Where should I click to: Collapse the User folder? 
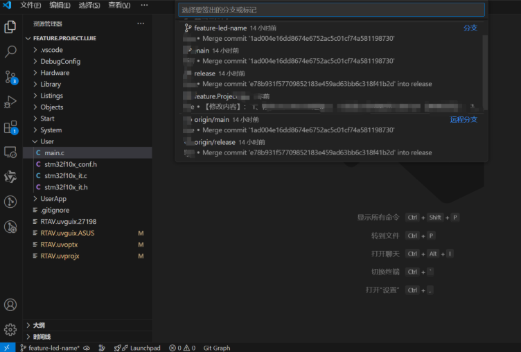87,141
